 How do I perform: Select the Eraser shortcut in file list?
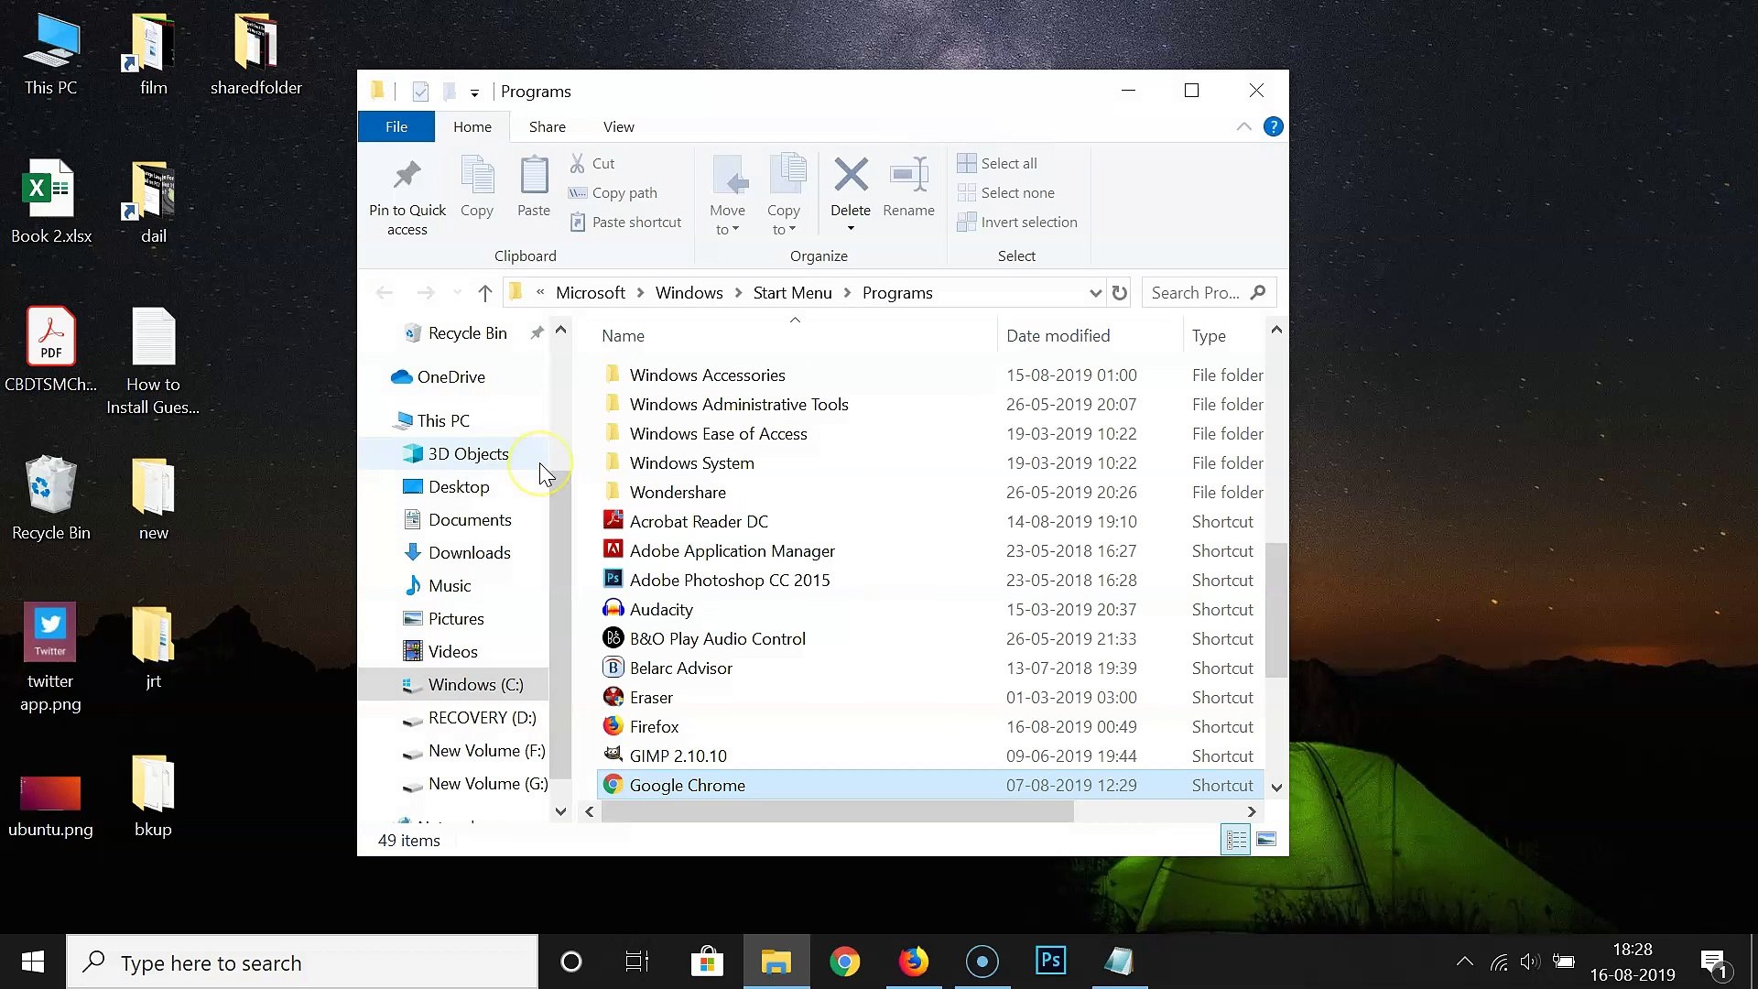point(651,697)
